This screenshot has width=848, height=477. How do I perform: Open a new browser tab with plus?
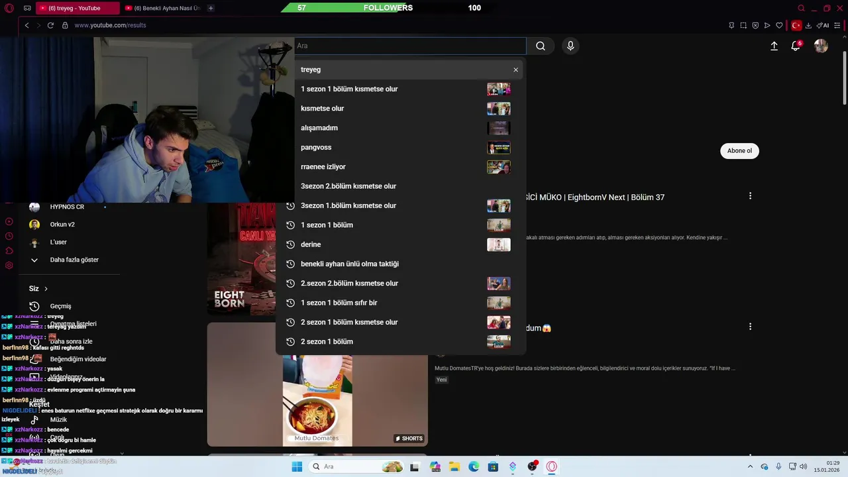(211, 8)
